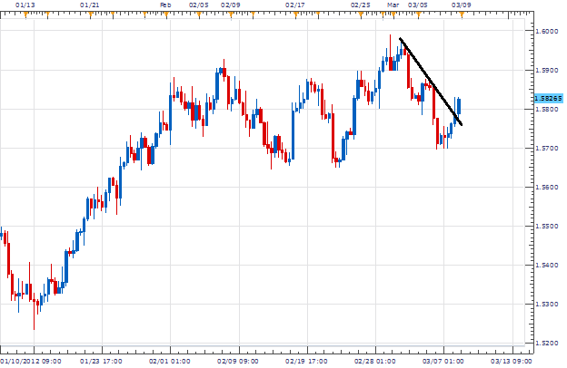
Task: Click the 03/09 date label
Action: [462, 5]
